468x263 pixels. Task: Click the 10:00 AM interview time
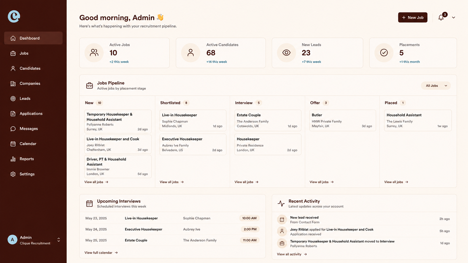(249, 218)
